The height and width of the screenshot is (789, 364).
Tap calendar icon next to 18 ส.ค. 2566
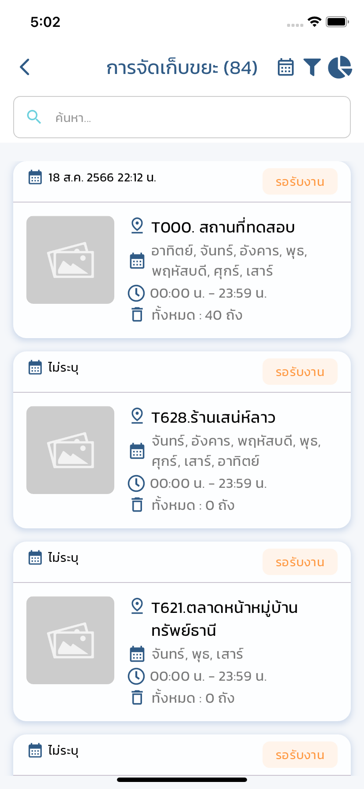click(x=35, y=177)
